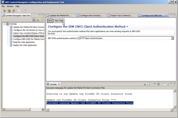The height and width of the screenshot is (118, 178).
Task: Select the Content Navigator Task View tab
Action: click(16, 16)
